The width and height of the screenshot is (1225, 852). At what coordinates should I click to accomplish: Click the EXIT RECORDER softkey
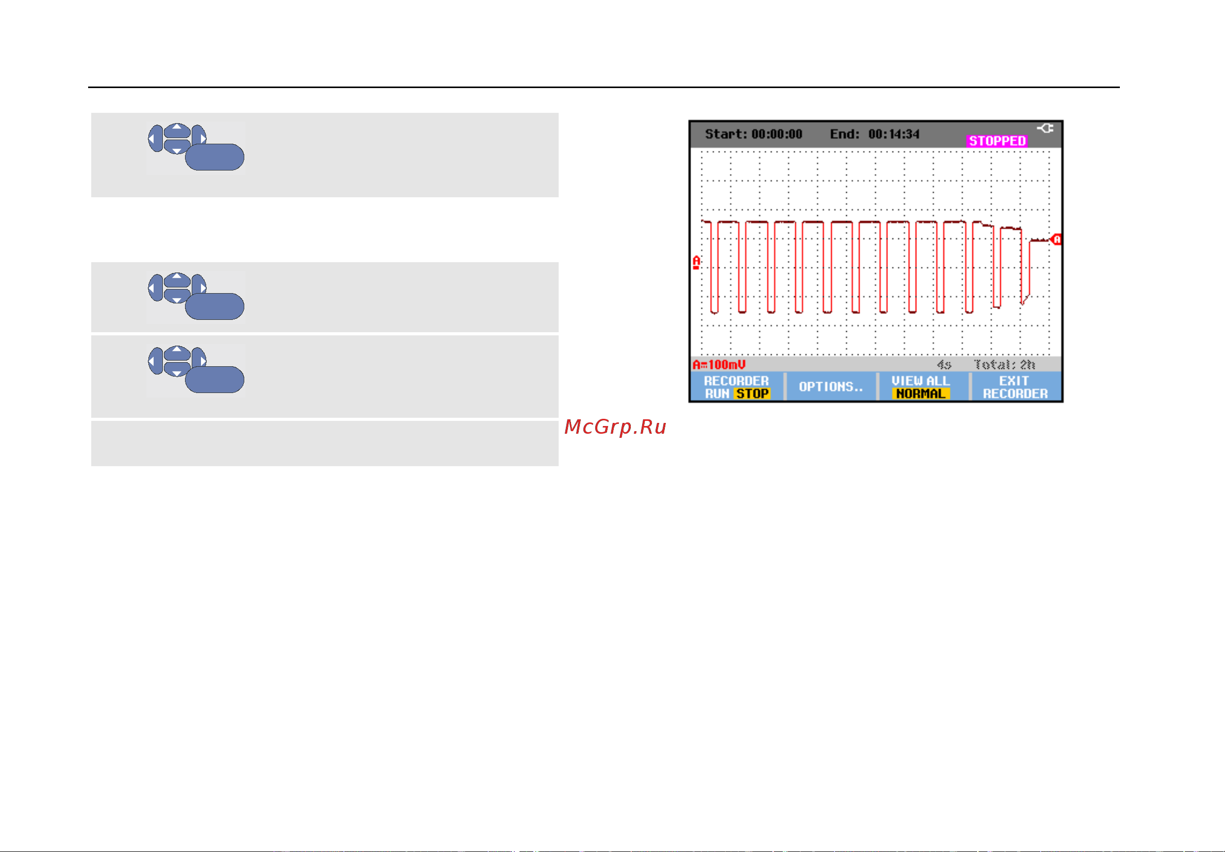(x=1015, y=387)
